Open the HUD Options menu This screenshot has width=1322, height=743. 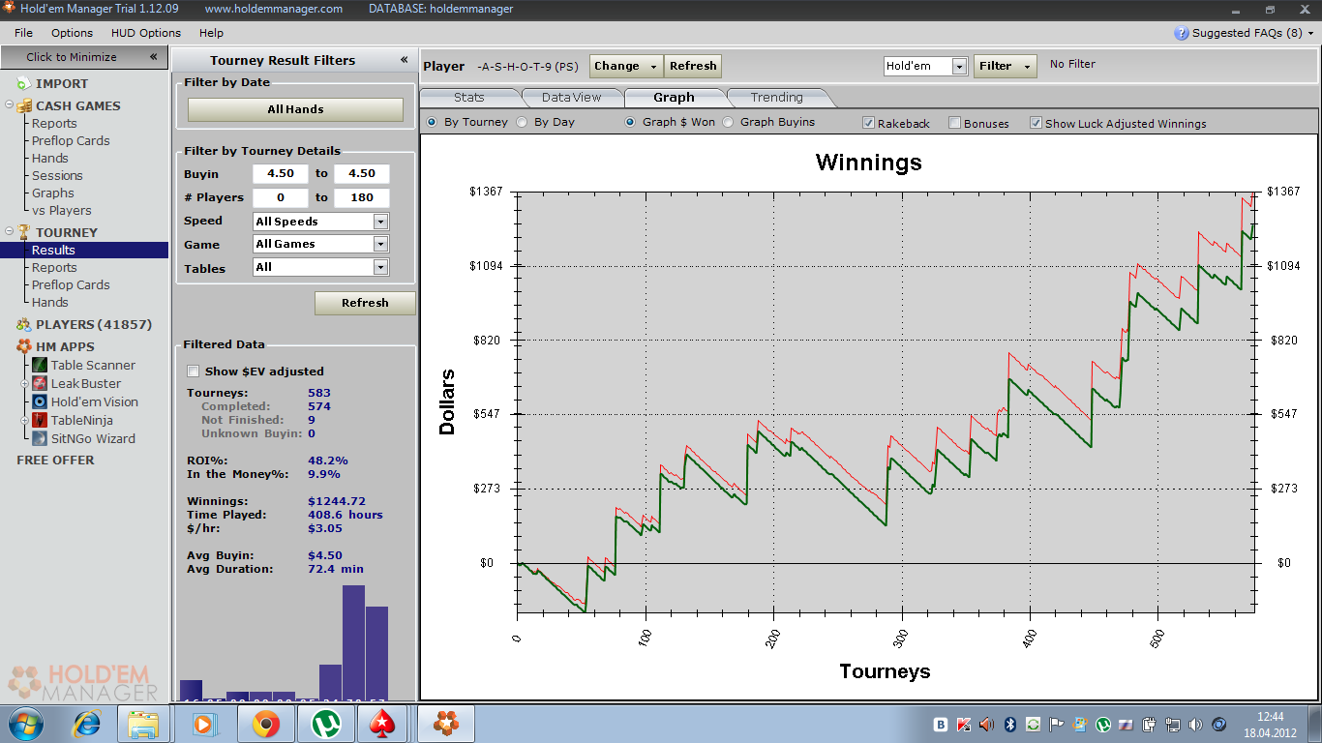(x=146, y=33)
